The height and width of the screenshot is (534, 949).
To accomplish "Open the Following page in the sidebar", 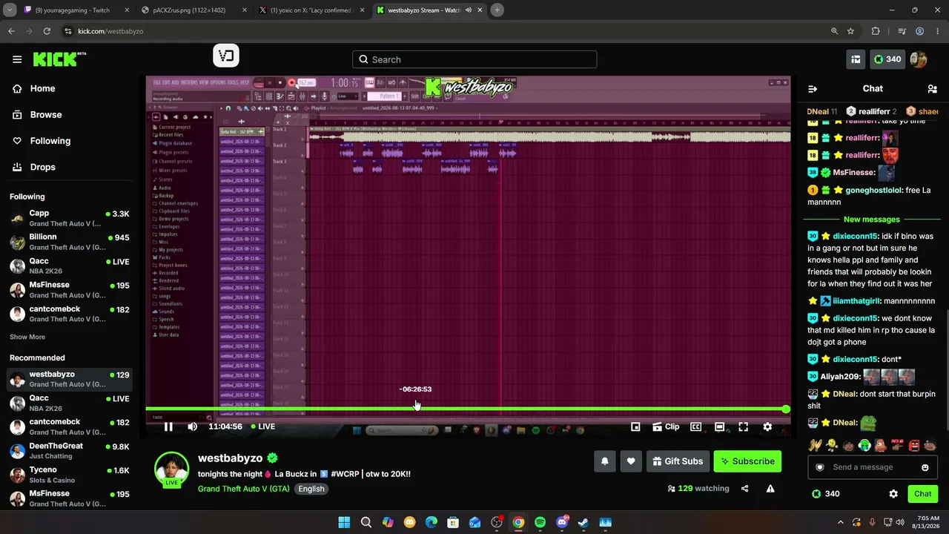I will tap(42, 141).
